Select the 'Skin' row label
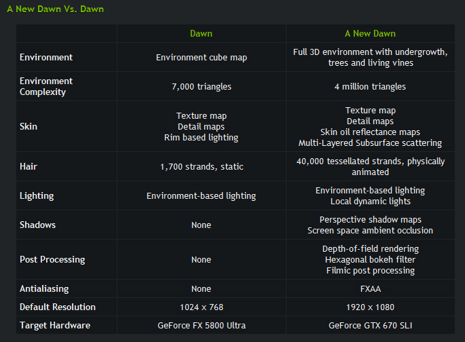This screenshot has width=465, height=342. click(29, 127)
